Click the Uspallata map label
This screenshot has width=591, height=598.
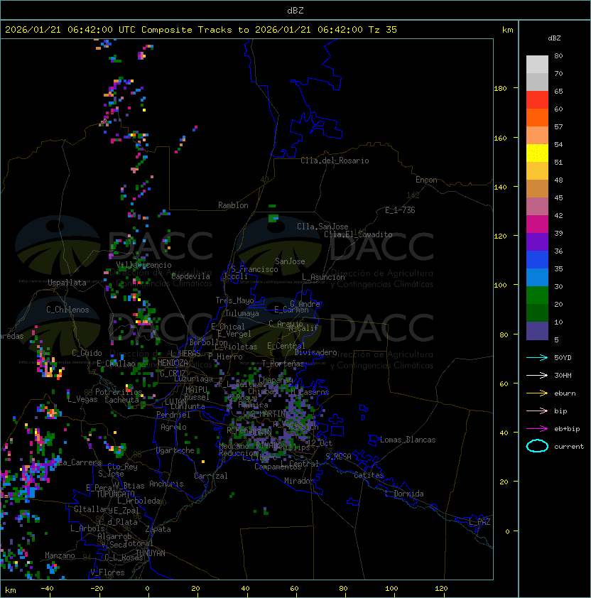67,283
